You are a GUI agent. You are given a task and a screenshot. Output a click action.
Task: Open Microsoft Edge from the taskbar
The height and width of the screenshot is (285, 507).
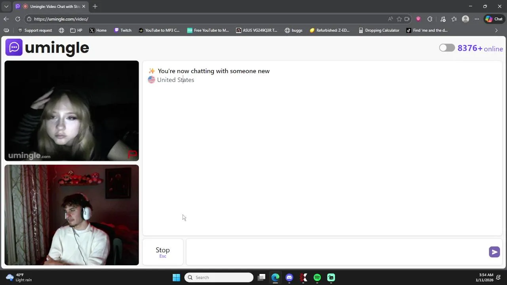tap(275, 277)
